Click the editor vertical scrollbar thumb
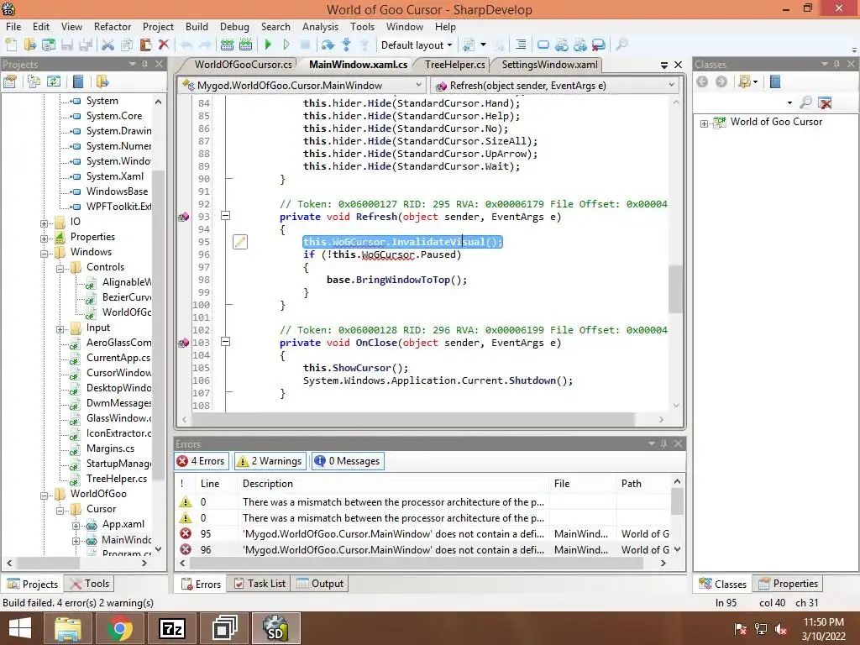 point(676,290)
